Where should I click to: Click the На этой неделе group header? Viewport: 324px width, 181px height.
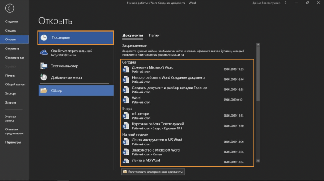[135, 135]
